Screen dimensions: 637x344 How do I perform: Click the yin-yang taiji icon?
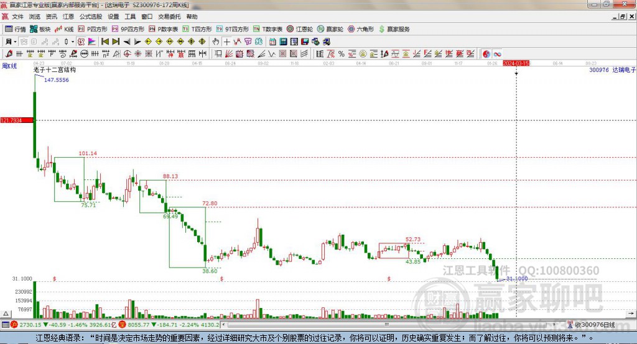click(486, 54)
